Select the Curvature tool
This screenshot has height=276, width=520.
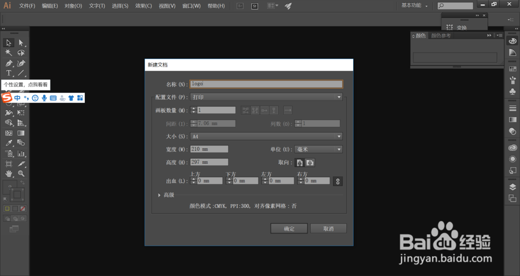[x=21, y=63]
